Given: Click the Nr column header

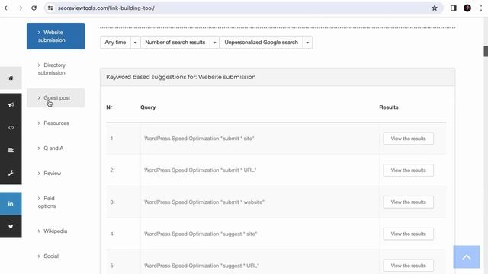Looking at the screenshot, I should tap(109, 107).
